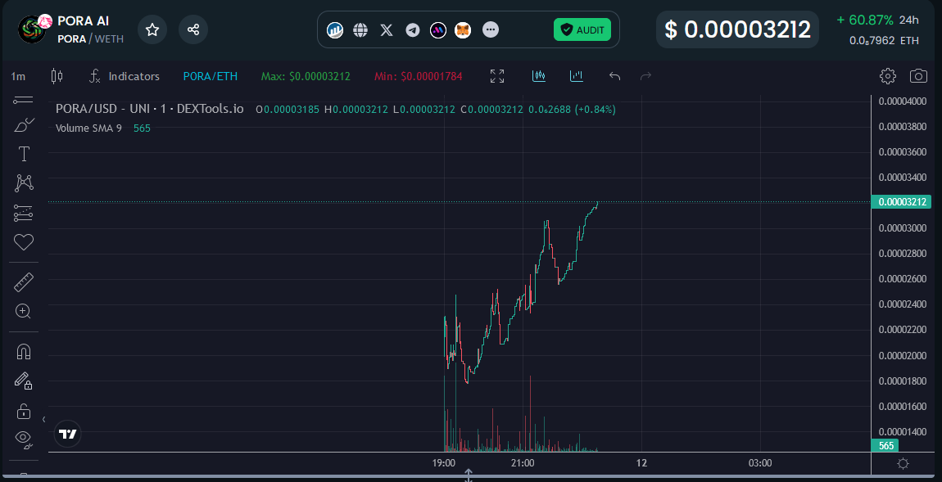Select the horizontal line drawing tool

click(24, 100)
